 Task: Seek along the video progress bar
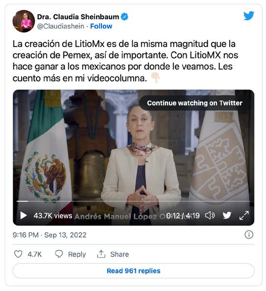click(133, 201)
